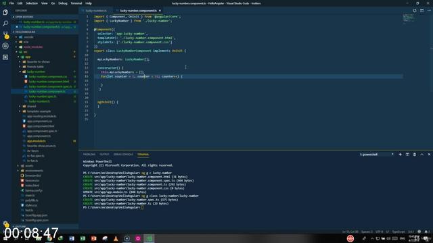The image size is (433, 243).
Task: Switch to the lucky-number.ts editor tab
Action: point(95,11)
